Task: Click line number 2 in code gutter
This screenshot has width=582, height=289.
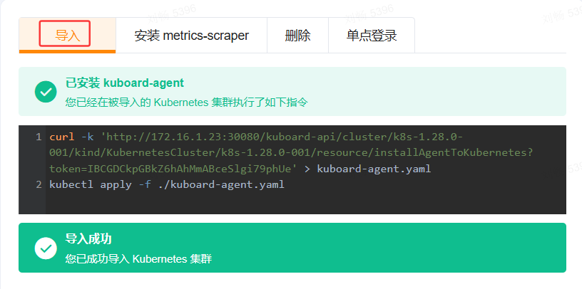Action: point(39,185)
